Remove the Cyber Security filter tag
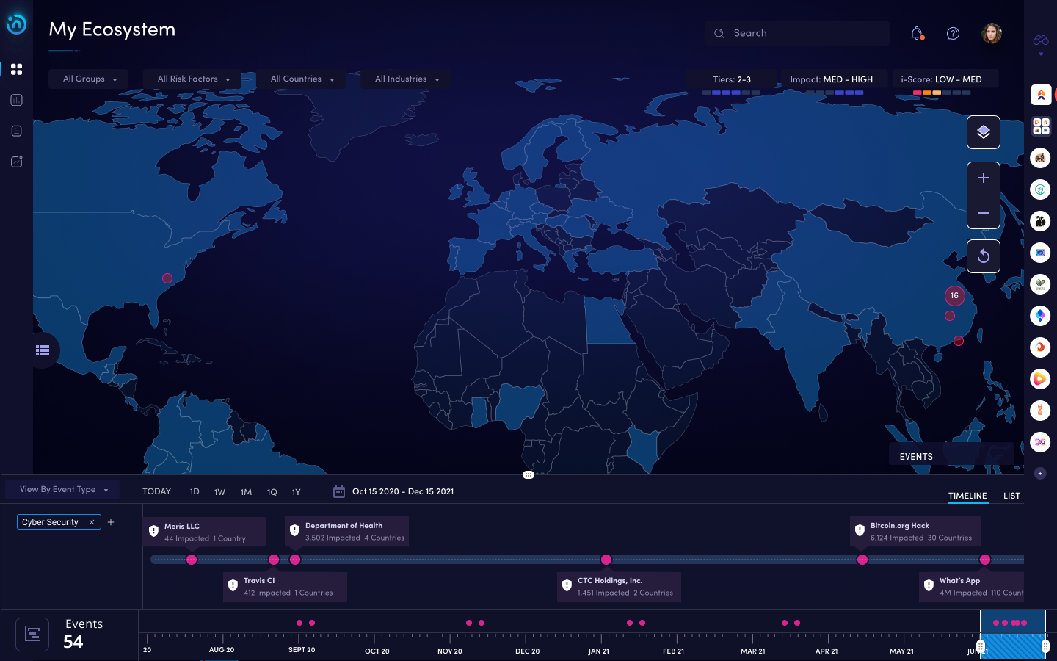 [x=92, y=522]
